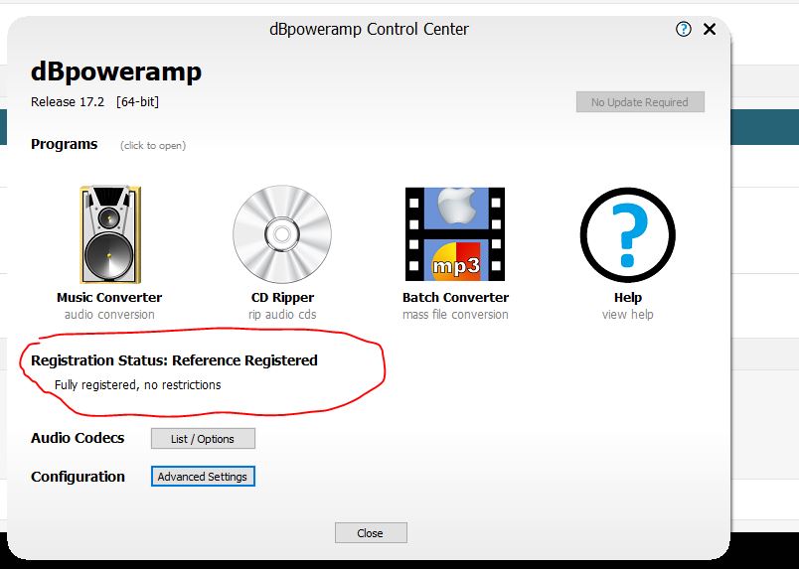Click the 'rip audio cds' caption
Image resolution: width=799 pixels, height=569 pixels.
(282, 315)
